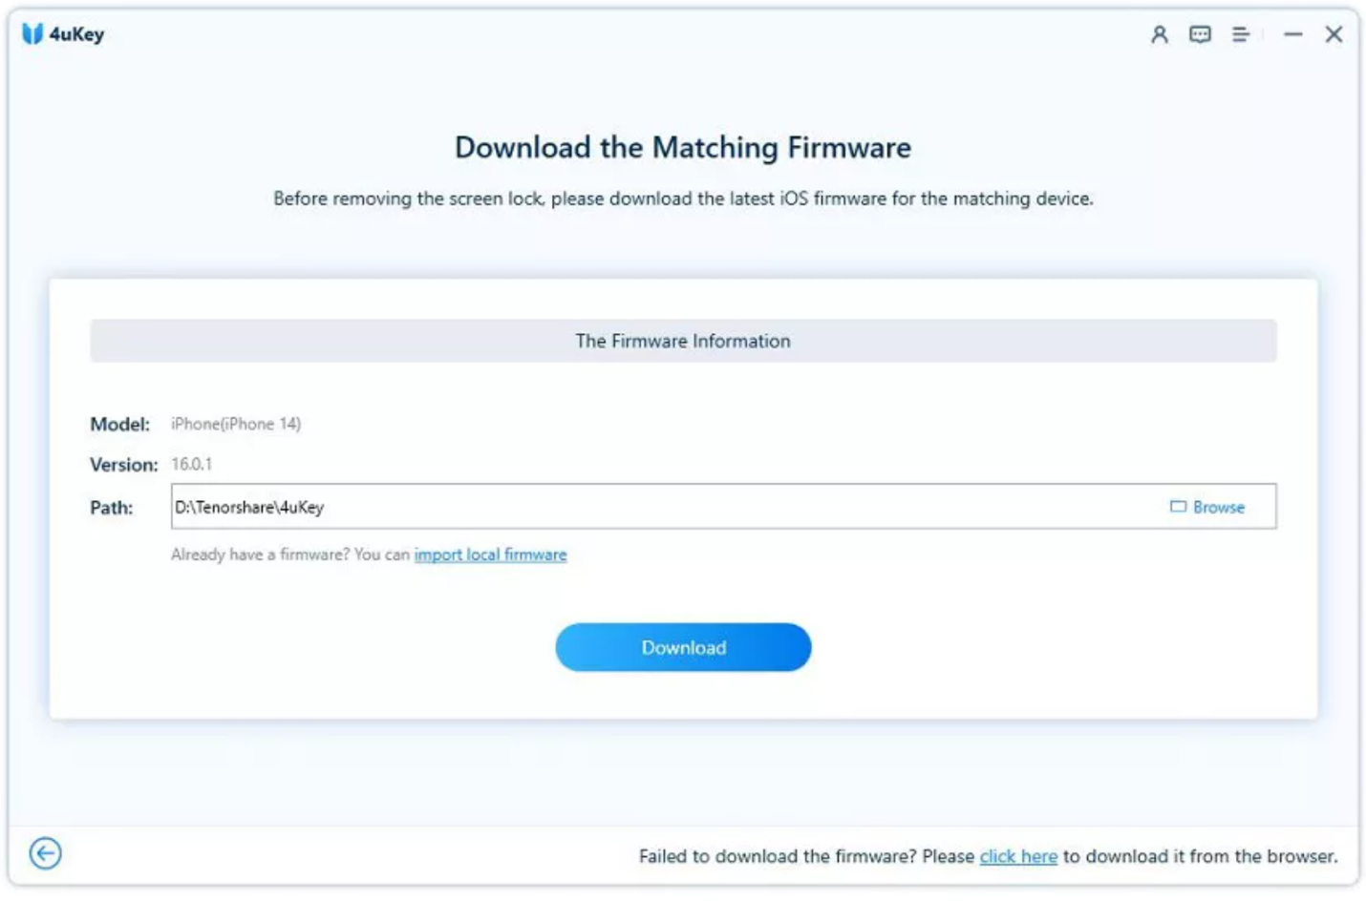The width and height of the screenshot is (1366, 901).
Task: Click The Firmware Information header
Action: coord(683,341)
